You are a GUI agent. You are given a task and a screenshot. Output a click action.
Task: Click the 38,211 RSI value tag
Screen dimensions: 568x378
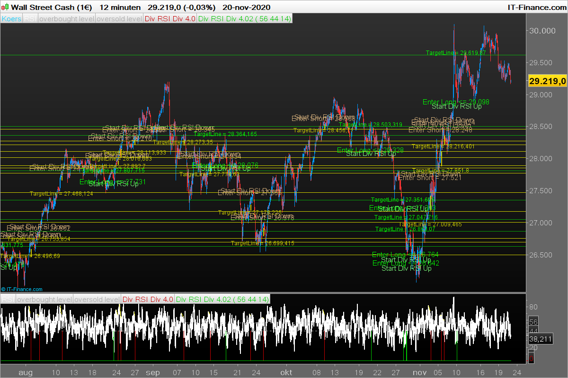[x=541, y=339]
